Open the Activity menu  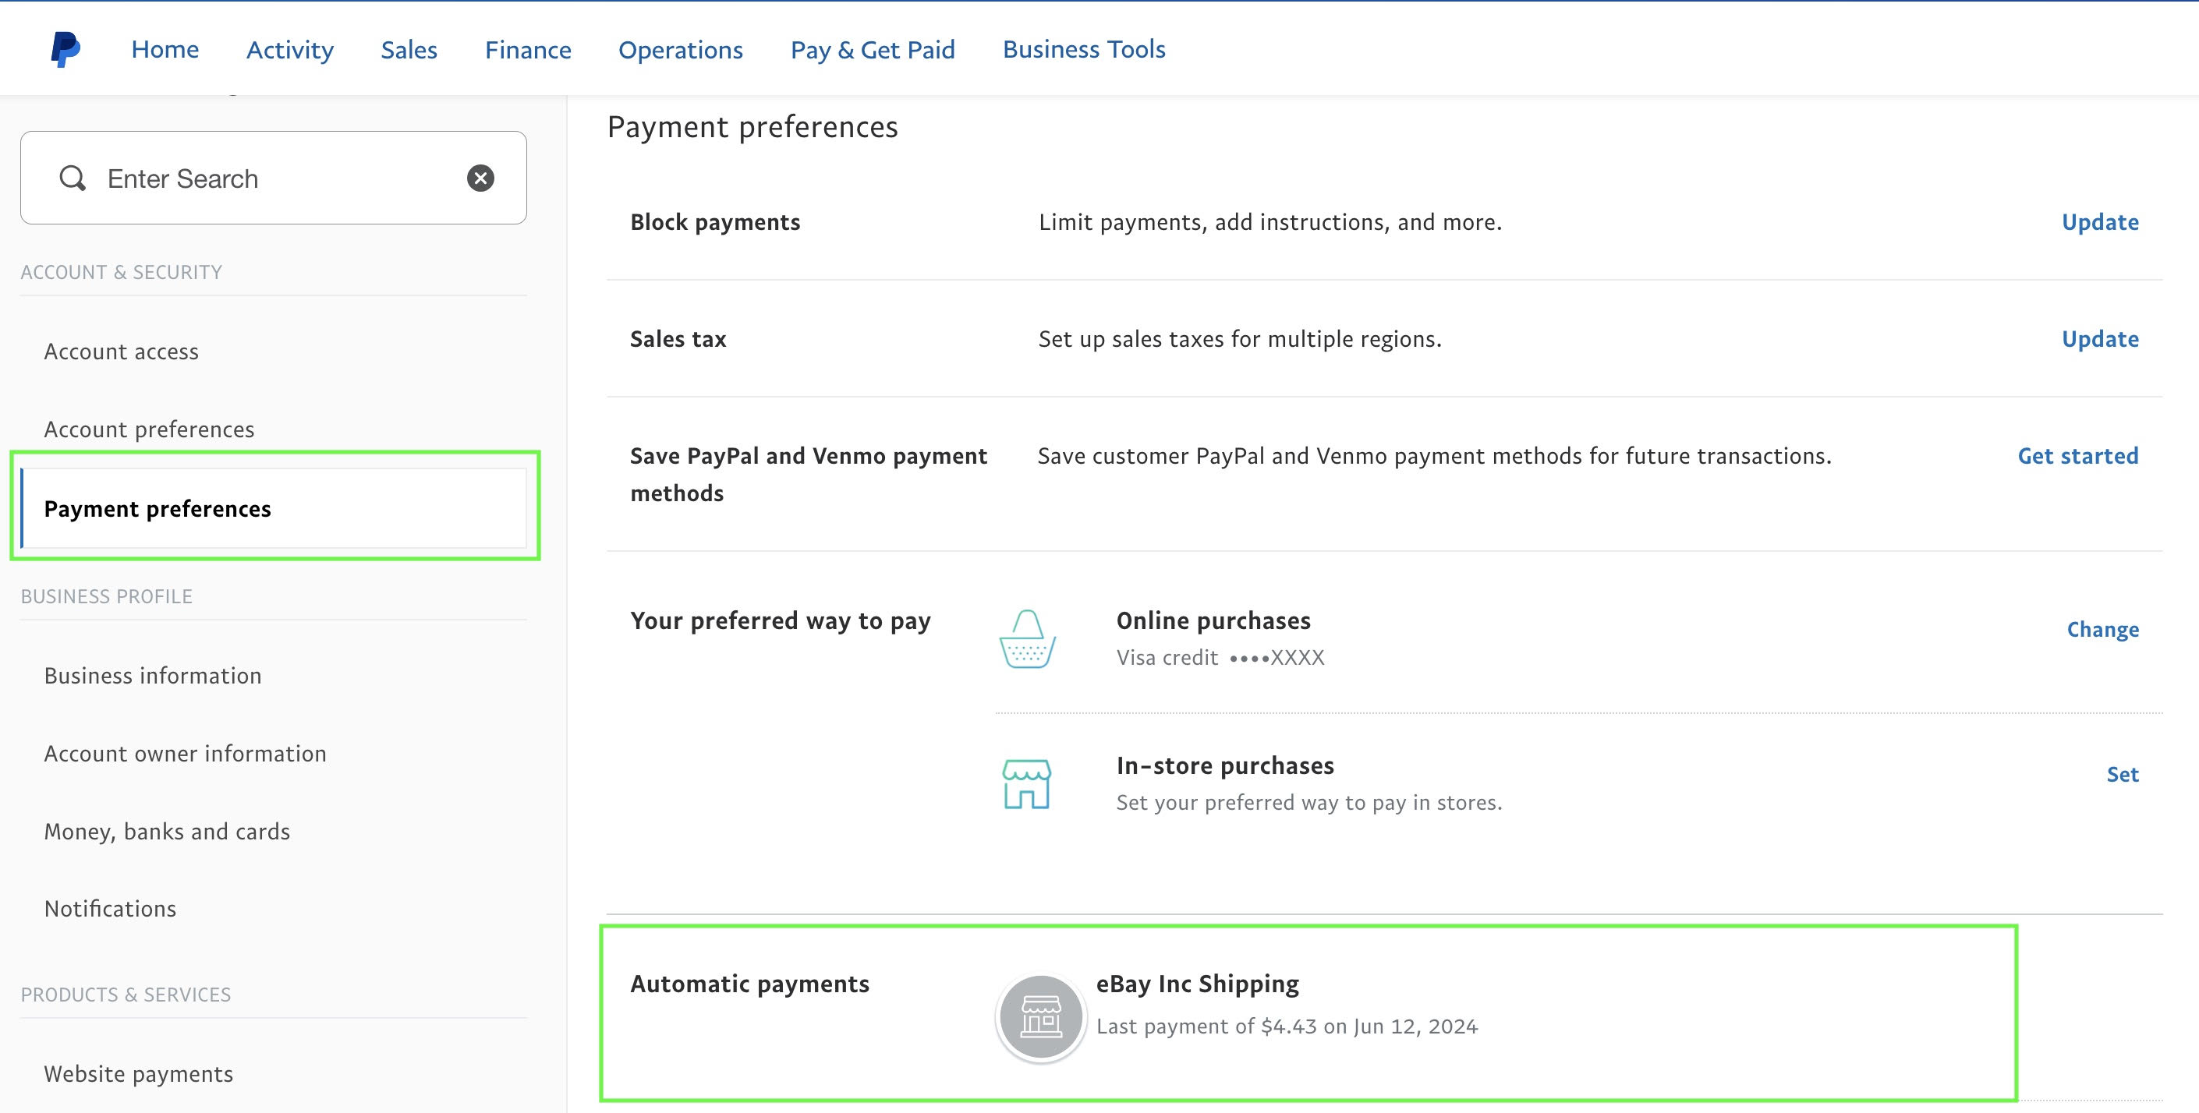tap(289, 50)
